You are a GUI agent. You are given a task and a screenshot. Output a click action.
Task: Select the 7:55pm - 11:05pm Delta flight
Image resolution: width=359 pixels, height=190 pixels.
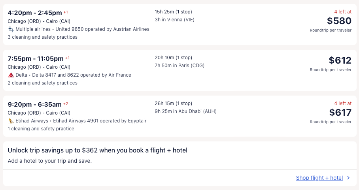coord(36,58)
